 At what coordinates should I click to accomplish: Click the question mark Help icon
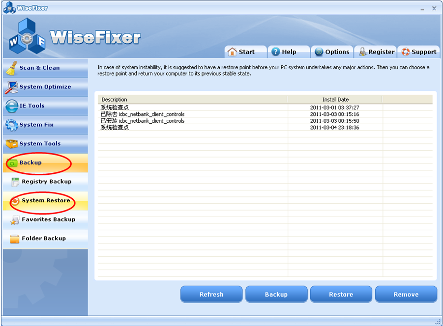click(x=275, y=52)
